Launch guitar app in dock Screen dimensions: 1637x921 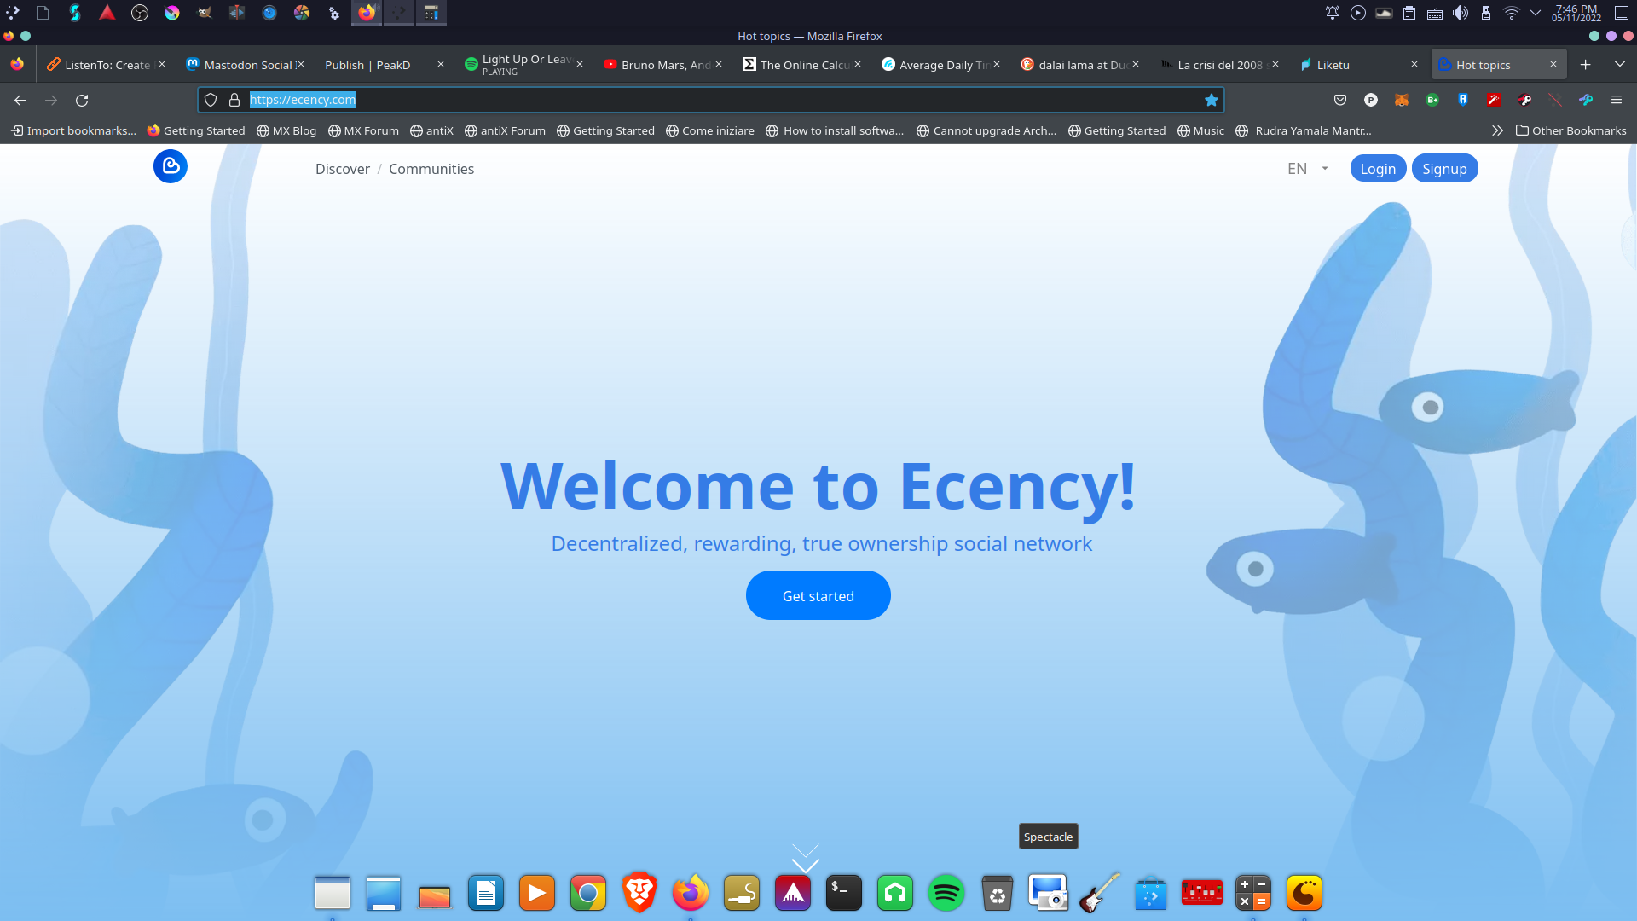click(x=1100, y=893)
